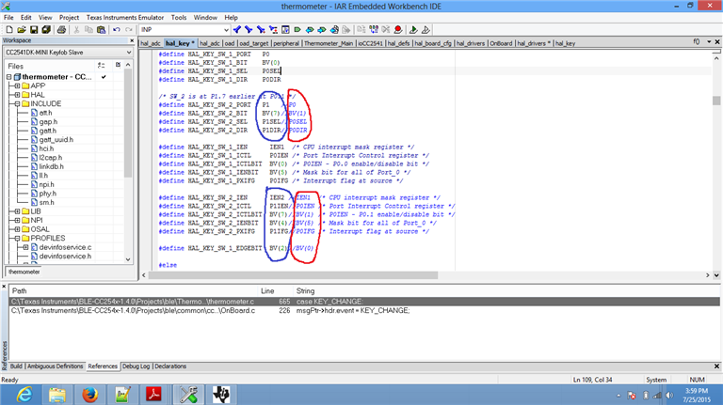Click the Find Next toolbar icon
This screenshot has width=723, height=405.
(249, 30)
